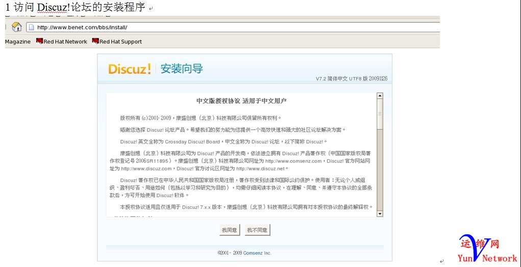Click the Red Hat Support bookmark icon
521x267 pixels.
[95, 41]
